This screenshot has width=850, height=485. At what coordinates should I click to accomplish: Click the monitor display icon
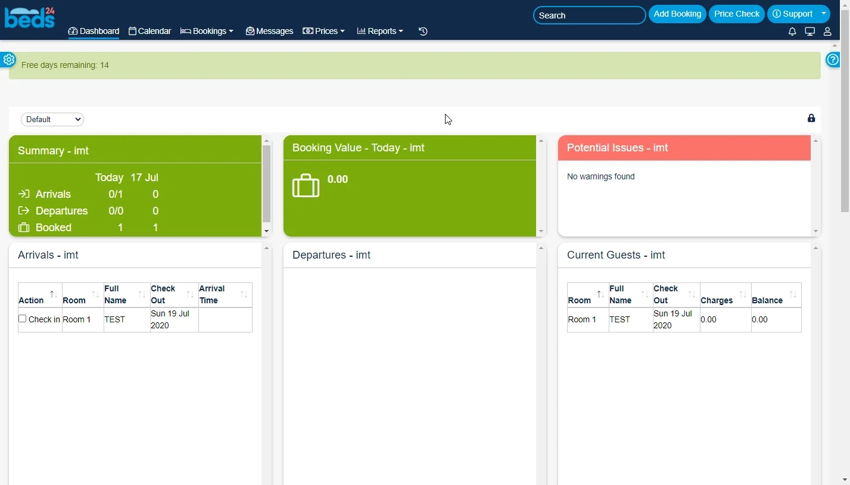click(809, 32)
